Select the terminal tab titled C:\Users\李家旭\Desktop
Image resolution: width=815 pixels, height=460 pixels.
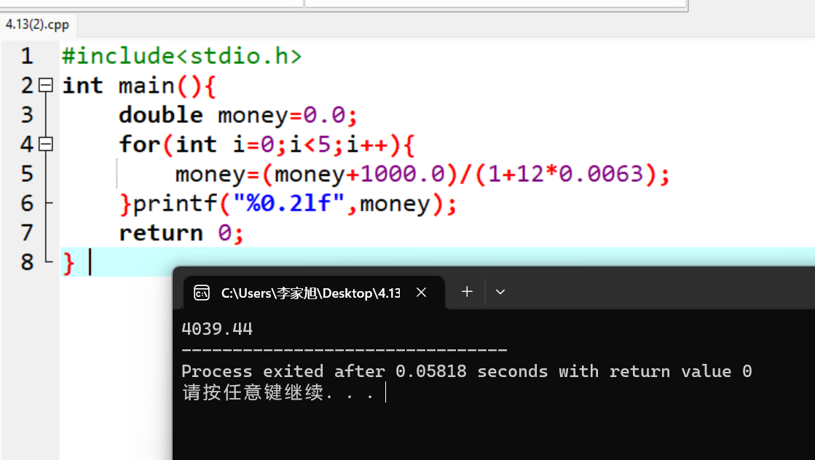point(315,293)
